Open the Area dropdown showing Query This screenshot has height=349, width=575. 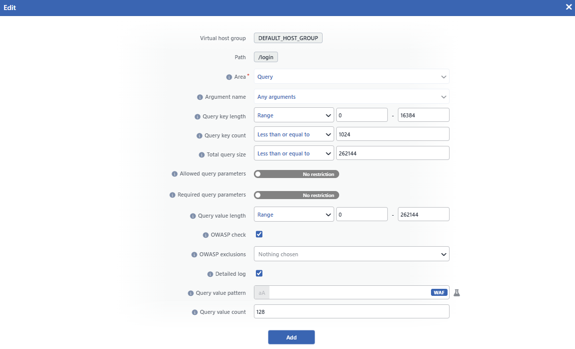352,77
